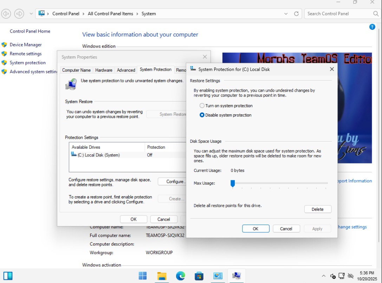This screenshot has width=382, height=283.
Task: Close the System Properties window
Action: pyautogui.click(x=205, y=57)
